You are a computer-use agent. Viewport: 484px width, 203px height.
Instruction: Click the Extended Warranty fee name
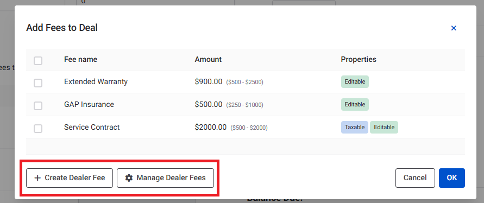click(x=96, y=82)
